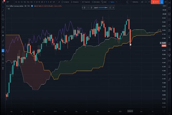Open the Templates button
This screenshot has height=115, width=172.
pos(96,2)
